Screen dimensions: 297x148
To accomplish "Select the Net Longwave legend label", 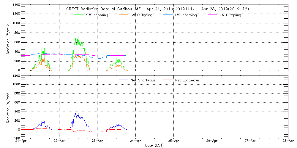I will [x=187, y=80].
